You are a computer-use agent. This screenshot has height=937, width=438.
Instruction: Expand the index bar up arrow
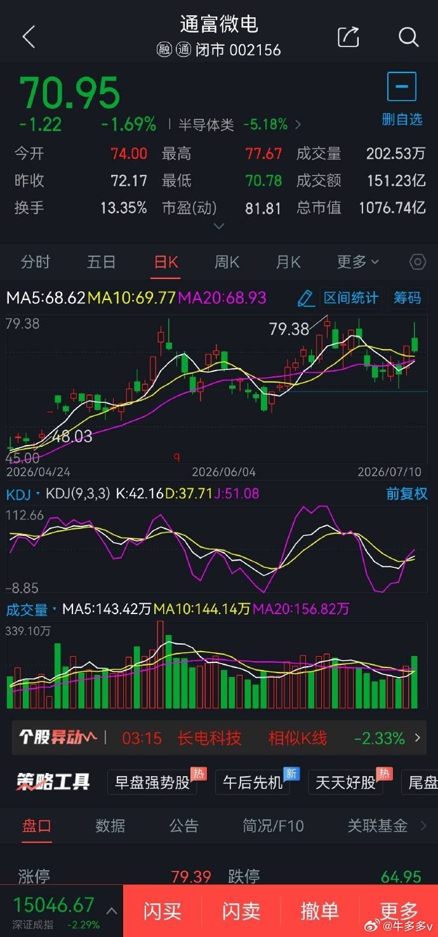pos(112,911)
